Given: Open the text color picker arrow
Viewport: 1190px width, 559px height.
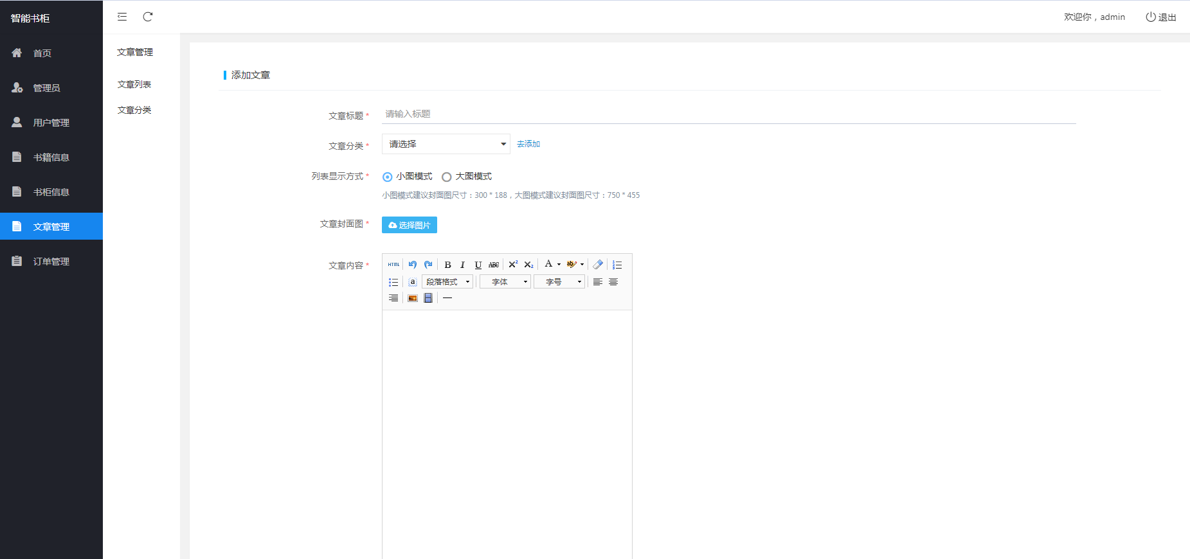Looking at the screenshot, I should pyautogui.click(x=559, y=265).
